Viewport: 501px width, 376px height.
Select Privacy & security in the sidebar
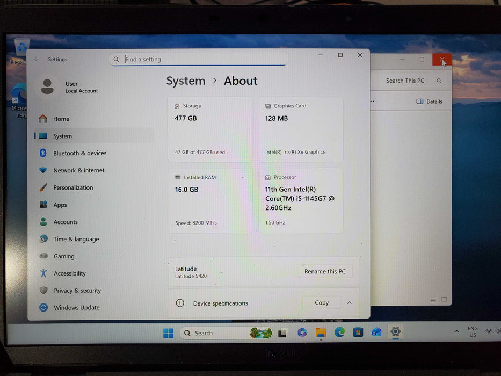(45, 291)
